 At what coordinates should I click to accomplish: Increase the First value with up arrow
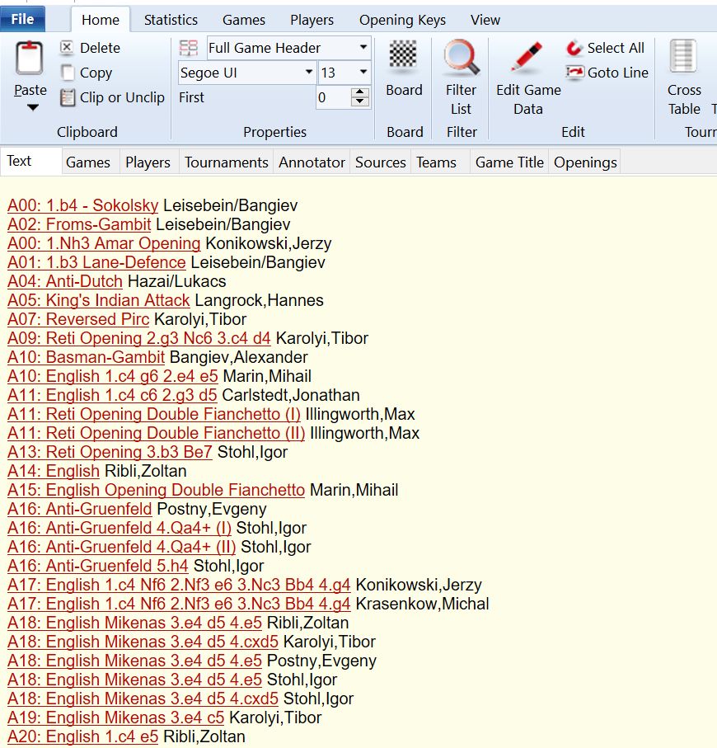click(x=360, y=92)
